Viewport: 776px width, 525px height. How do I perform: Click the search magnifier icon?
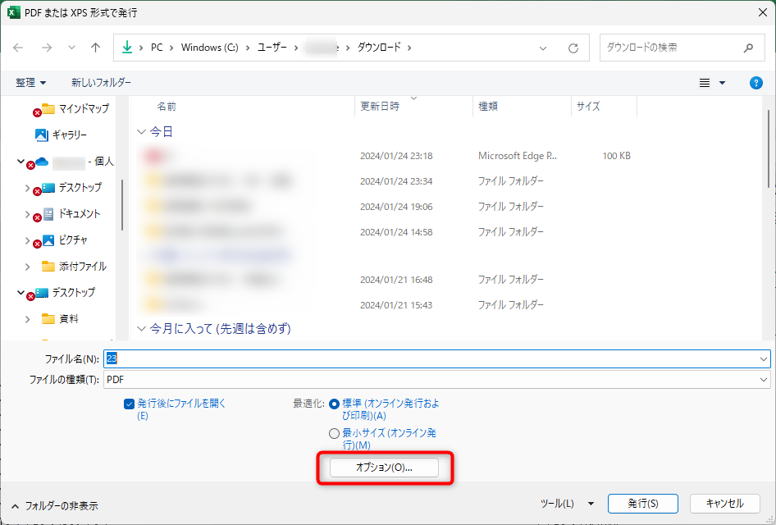pyautogui.click(x=748, y=48)
